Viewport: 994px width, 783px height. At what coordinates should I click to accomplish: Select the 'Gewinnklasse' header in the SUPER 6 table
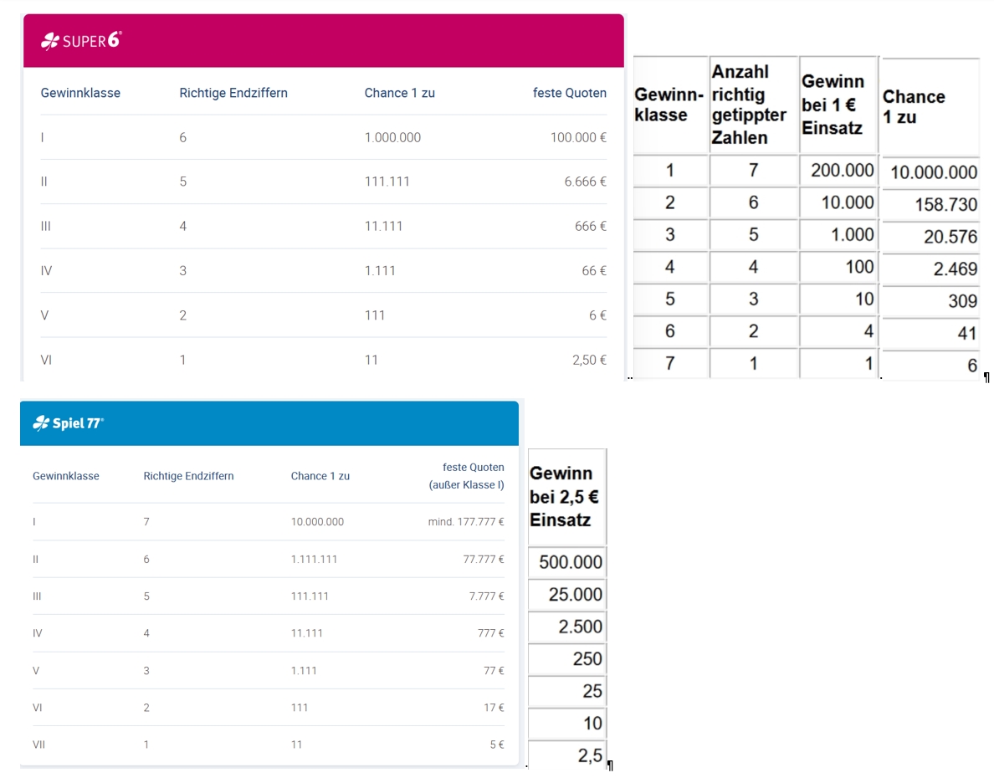(80, 93)
